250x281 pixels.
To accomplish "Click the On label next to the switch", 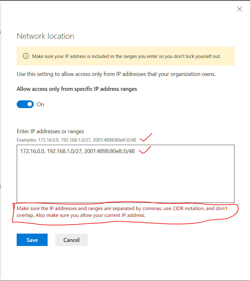I will pos(40,104).
